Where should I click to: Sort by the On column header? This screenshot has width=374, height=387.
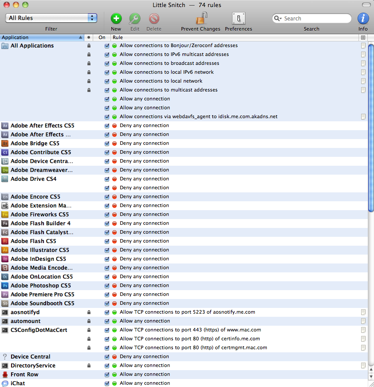[102, 37]
